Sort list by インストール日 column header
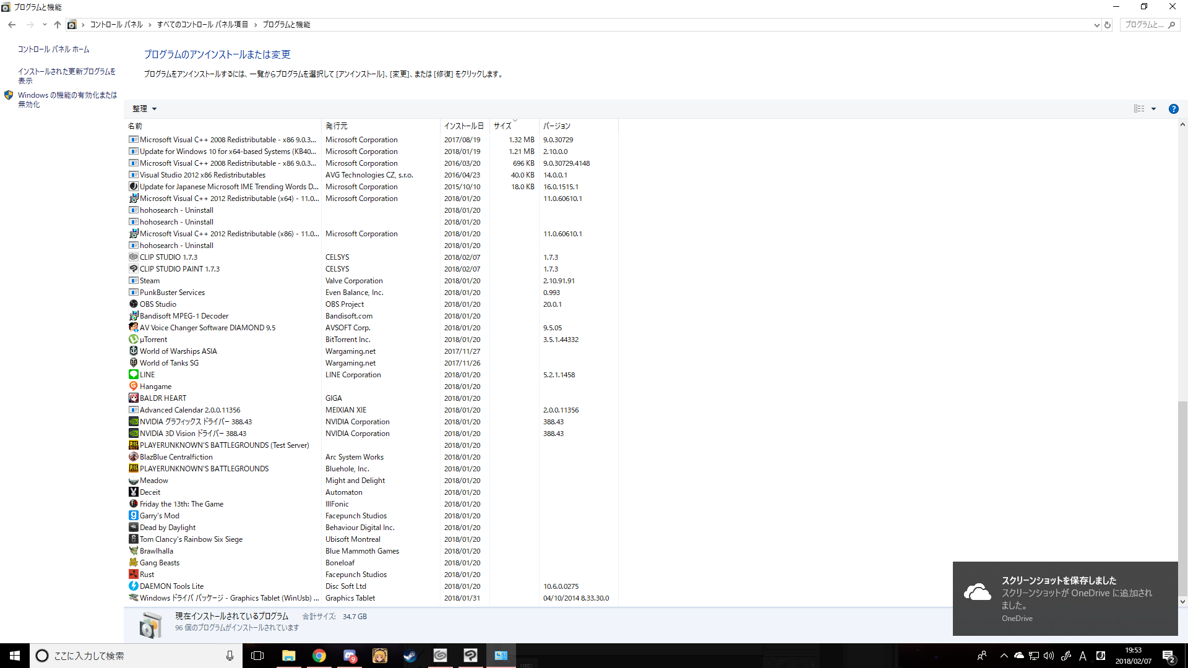The image size is (1188, 668). (x=463, y=126)
